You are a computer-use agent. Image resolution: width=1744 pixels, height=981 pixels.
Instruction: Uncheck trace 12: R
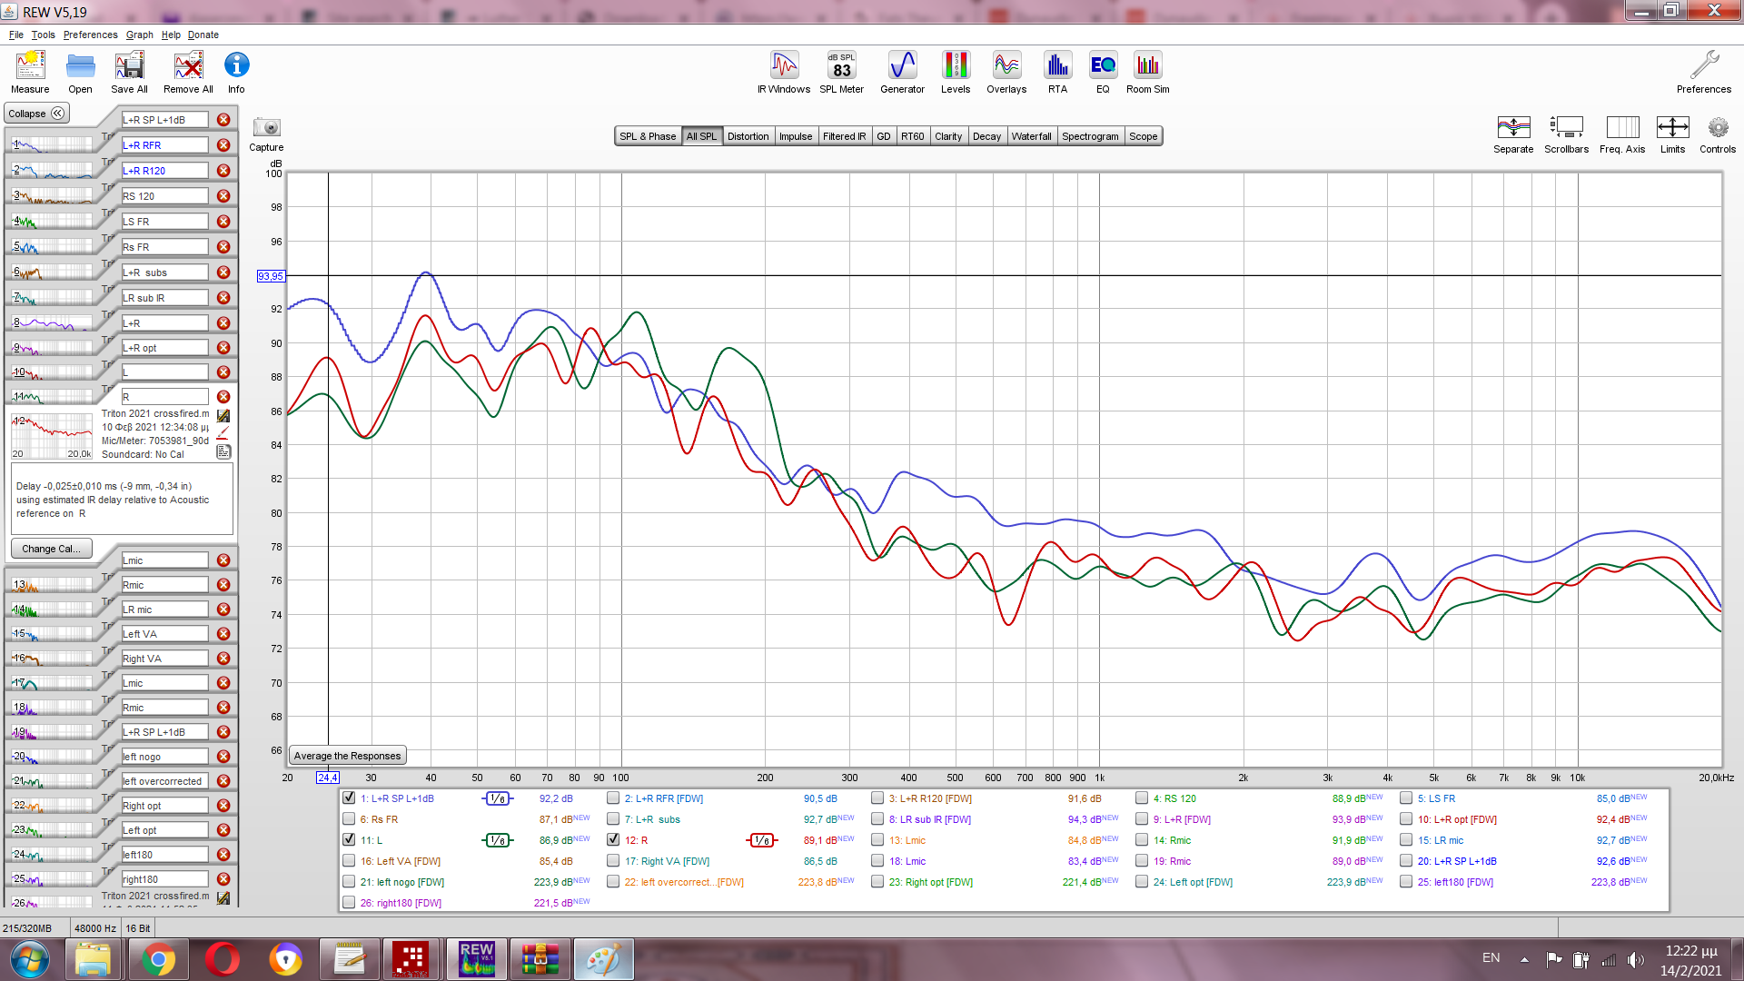[613, 839]
